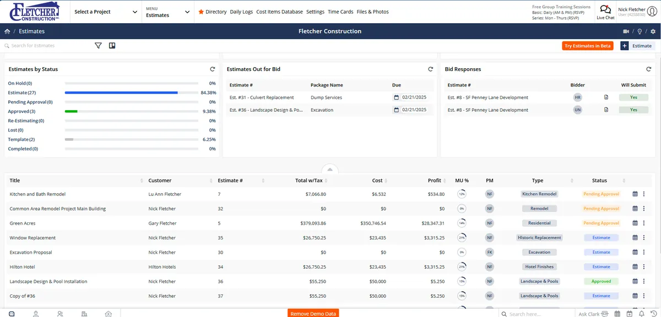
Task: Open more options for Hilton Hotel row
Action: click(644, 266)
